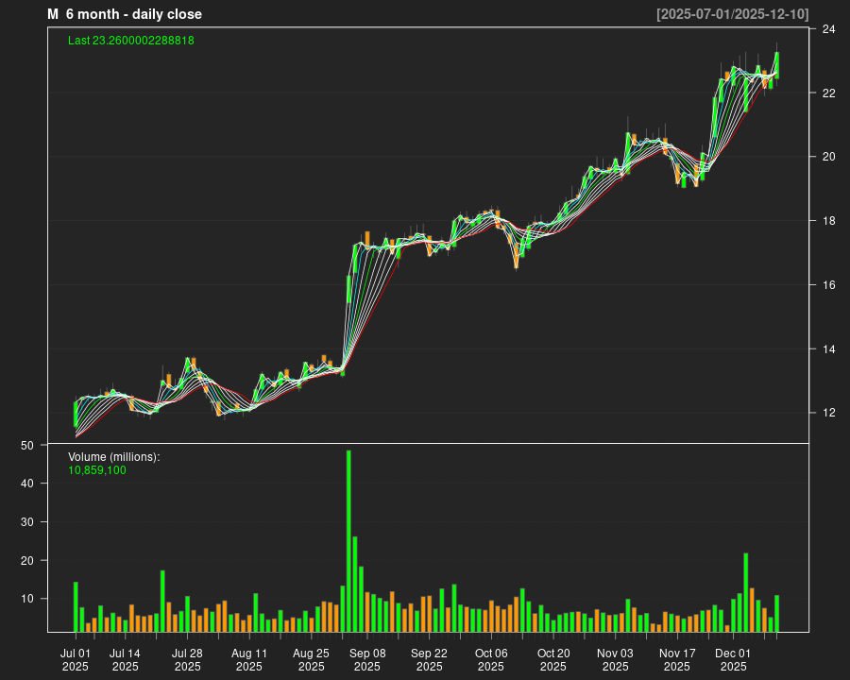
Task: Select the 'Nov 03 2025' x-axis date label
Action: (615, 659)
